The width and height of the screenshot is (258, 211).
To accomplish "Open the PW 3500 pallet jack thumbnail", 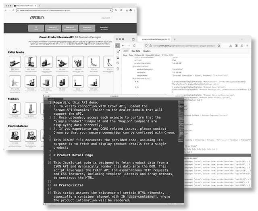I will pyautogui.click(x=31, y=81).
